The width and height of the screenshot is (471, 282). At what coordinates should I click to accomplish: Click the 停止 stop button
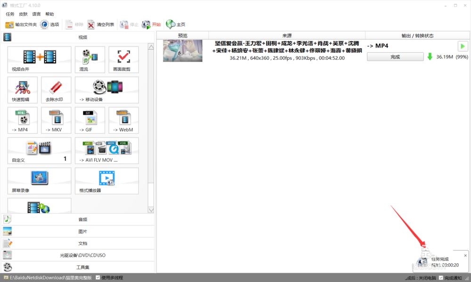click(x=129, y=24)
